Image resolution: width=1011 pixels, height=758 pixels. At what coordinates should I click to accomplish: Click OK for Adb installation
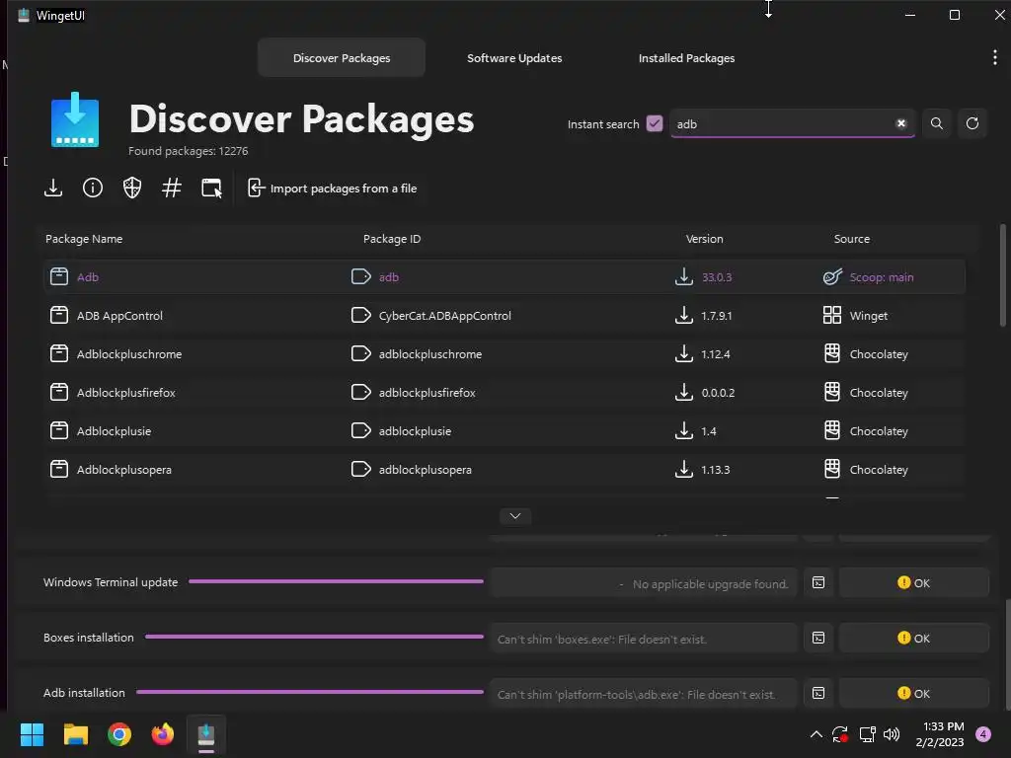pyautogui.click(x=913, y=694)
